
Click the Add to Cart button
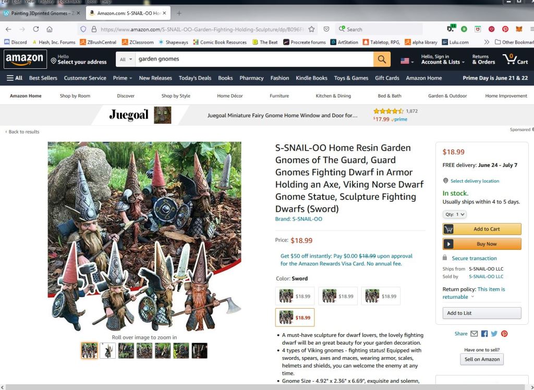tap(482, 229)
